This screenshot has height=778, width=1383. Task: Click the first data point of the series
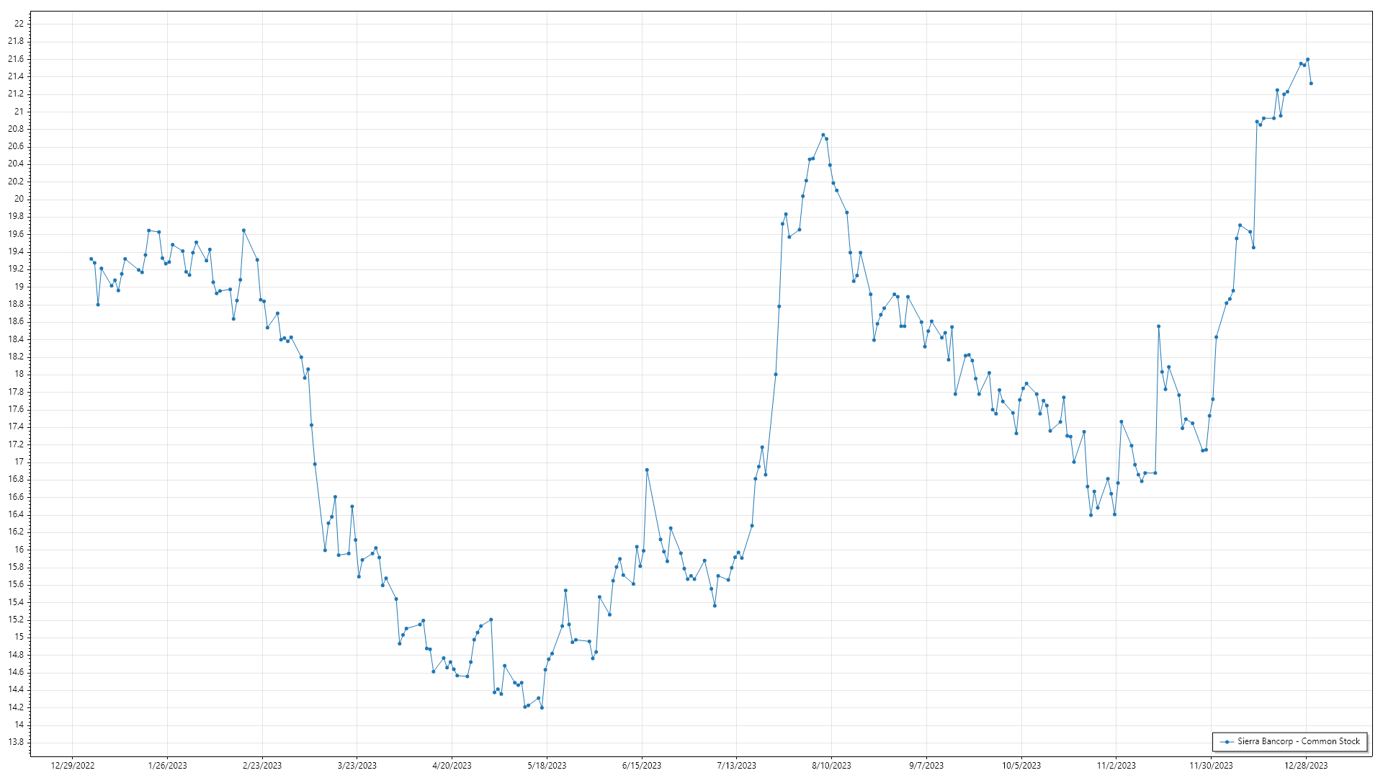click(x=91, y=259)
